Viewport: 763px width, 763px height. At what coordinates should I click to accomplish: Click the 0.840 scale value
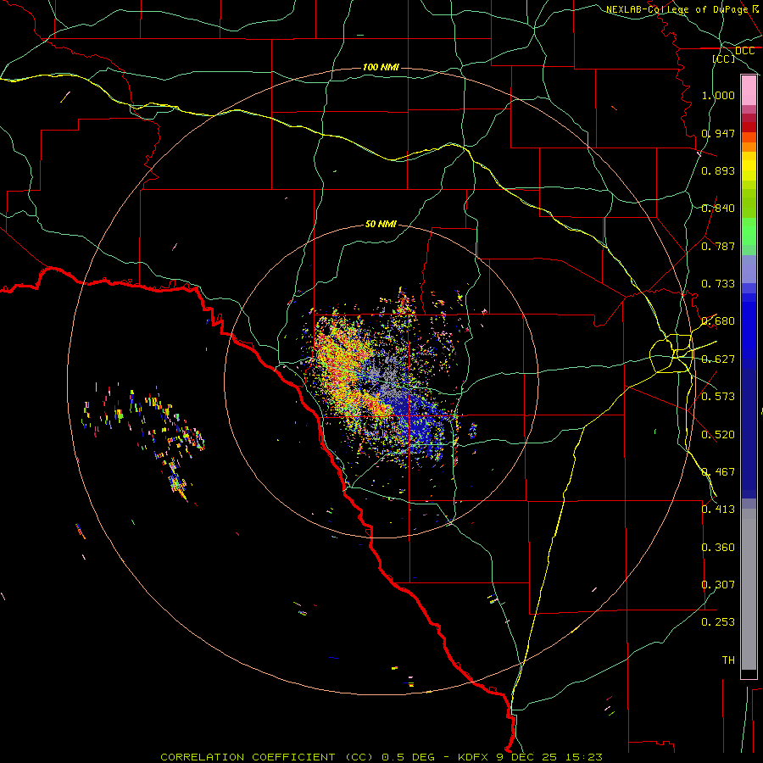(718, 209)
